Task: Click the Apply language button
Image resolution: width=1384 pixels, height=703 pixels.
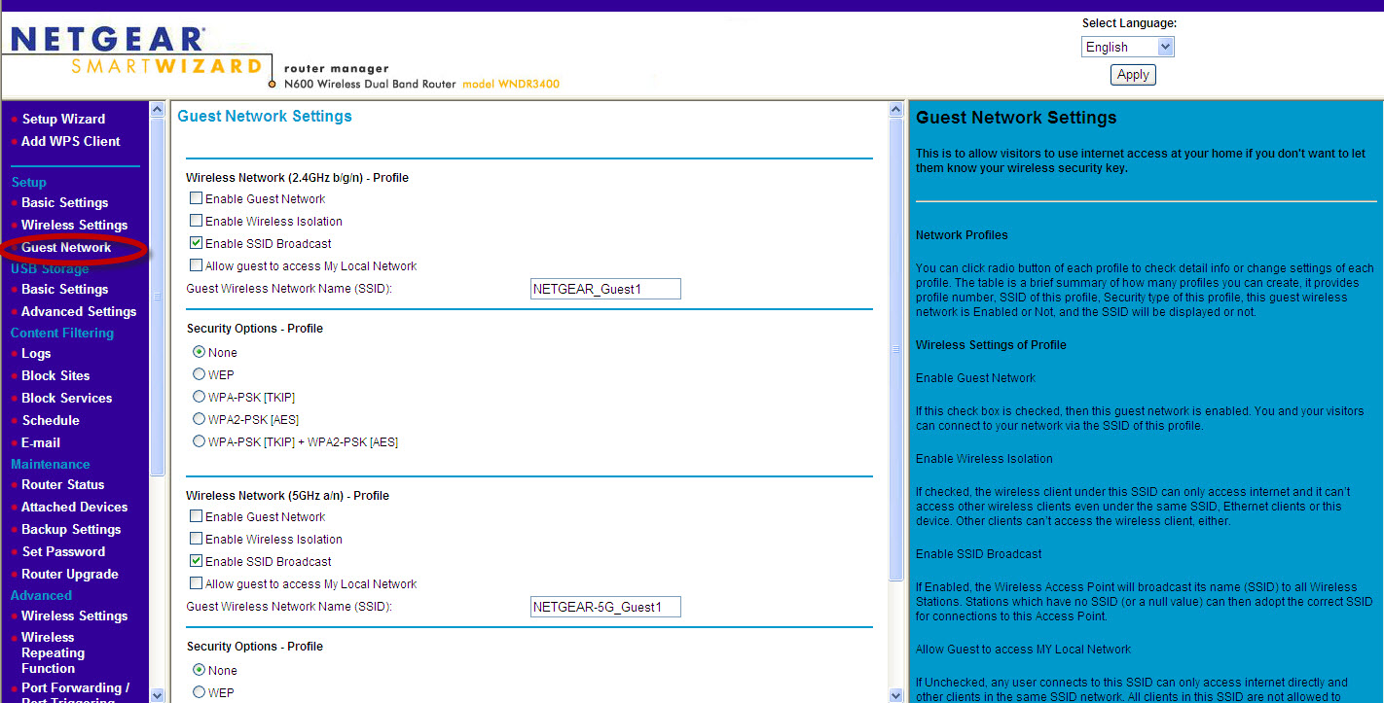Action: 1133,75
